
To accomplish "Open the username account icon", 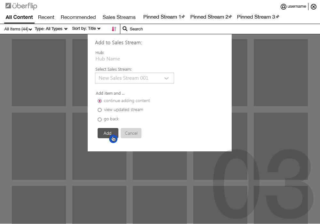I will [x=283, y=7].
